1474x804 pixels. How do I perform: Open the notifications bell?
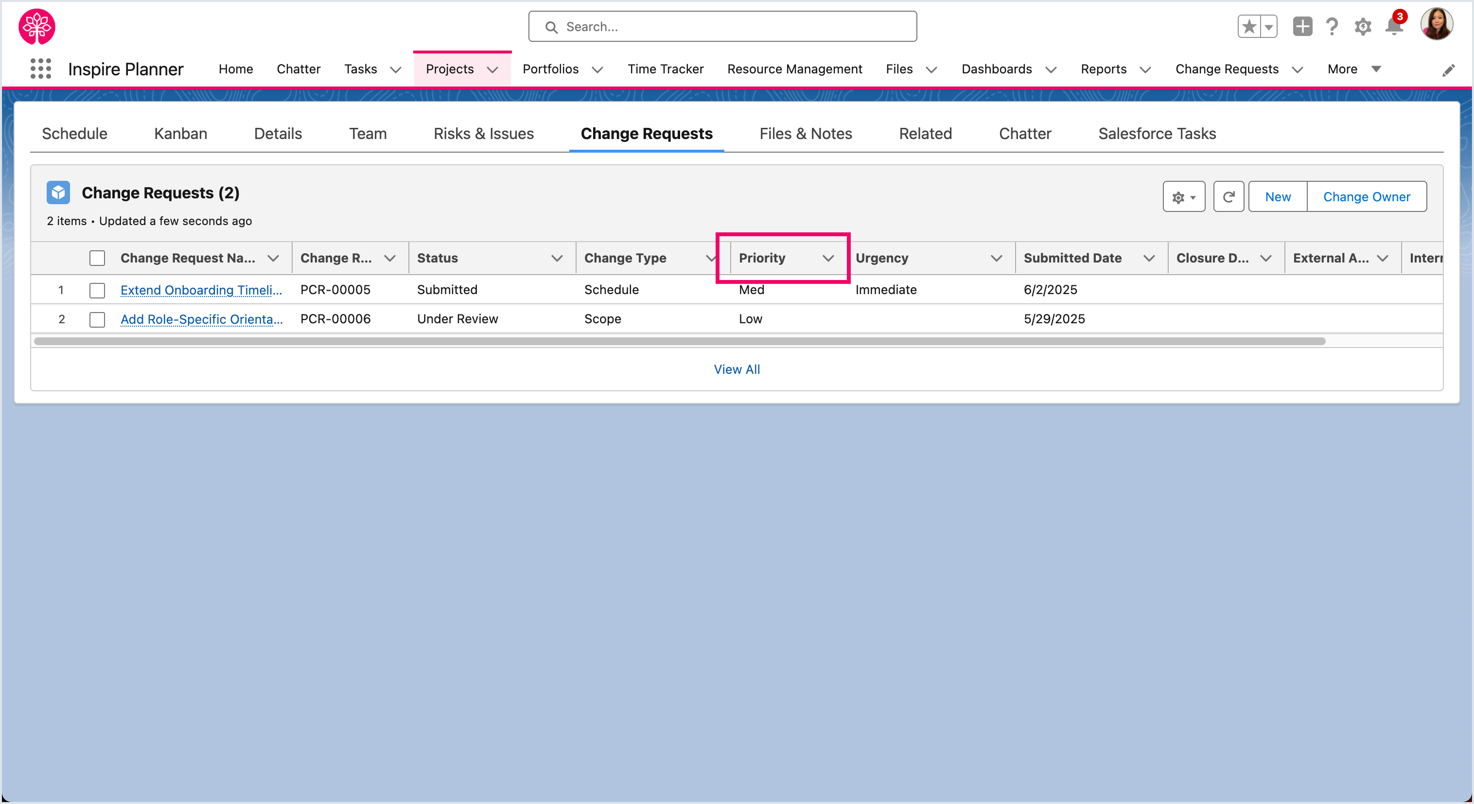pos(1394,26)
